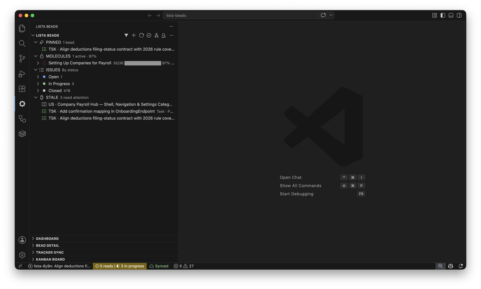This screenshot has width=481, height=289.
Task: Open Run and Debug view
Action: point(22,74)
